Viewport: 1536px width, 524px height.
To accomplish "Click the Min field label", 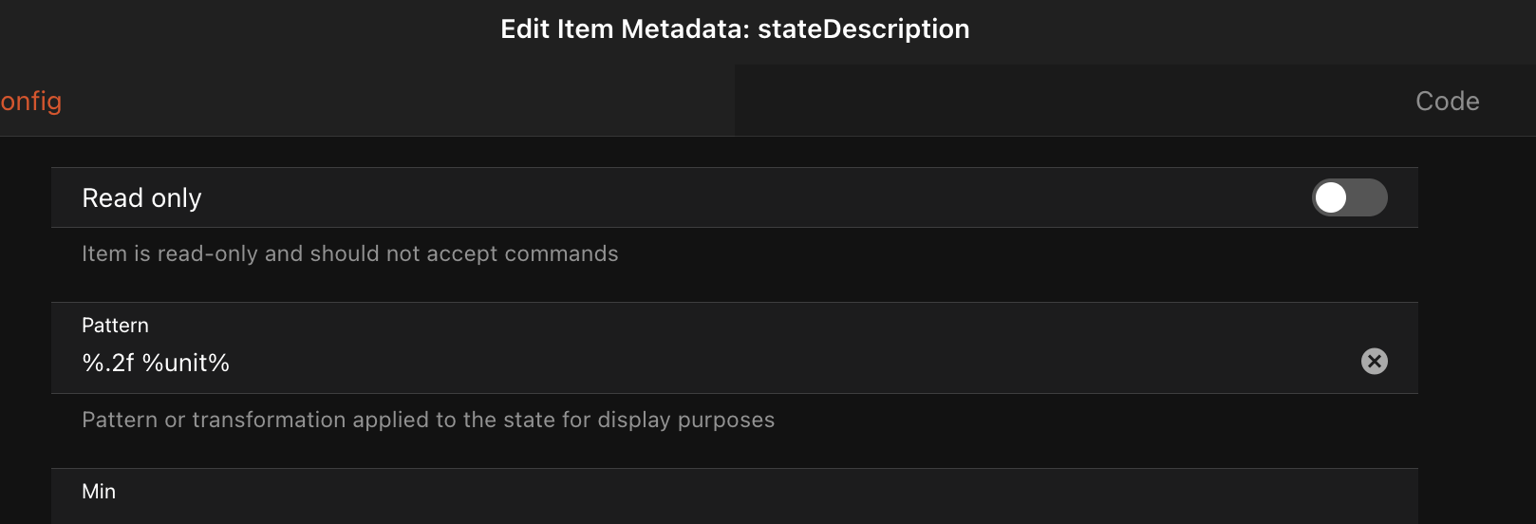I will 99,491.
